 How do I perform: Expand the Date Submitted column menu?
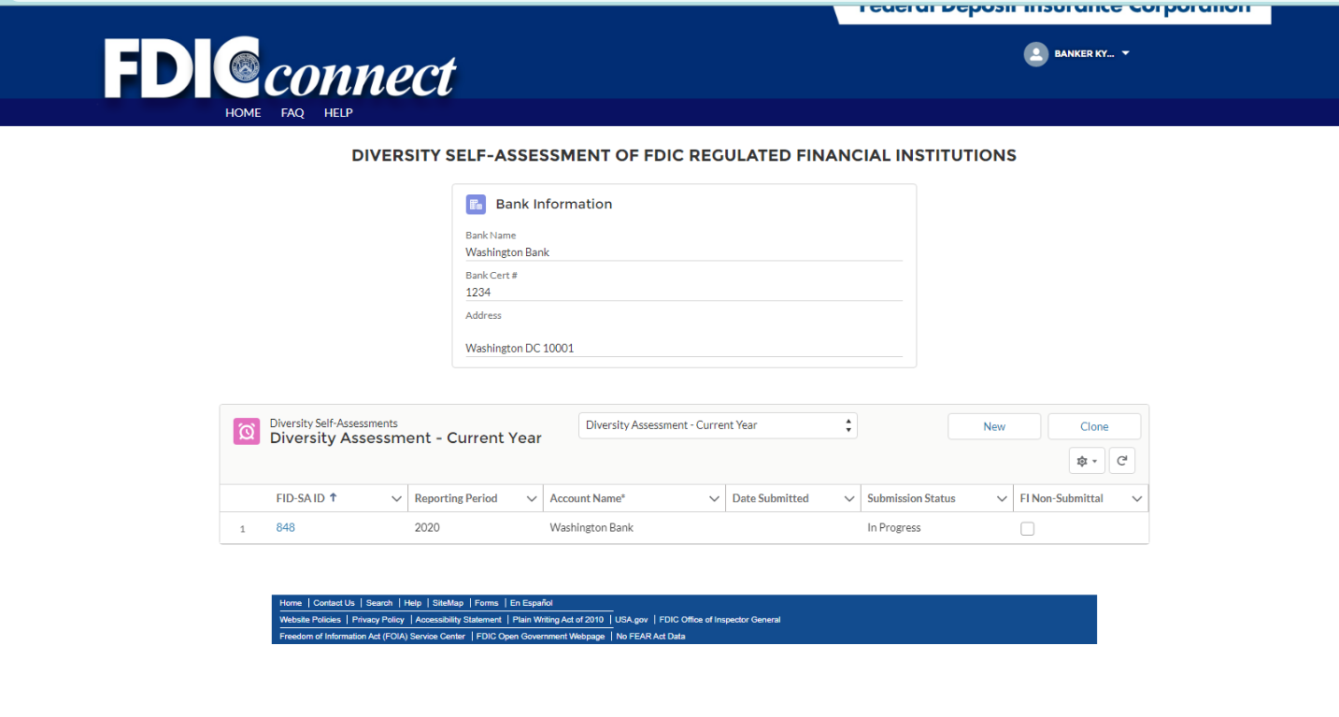[x=849, y=499]
